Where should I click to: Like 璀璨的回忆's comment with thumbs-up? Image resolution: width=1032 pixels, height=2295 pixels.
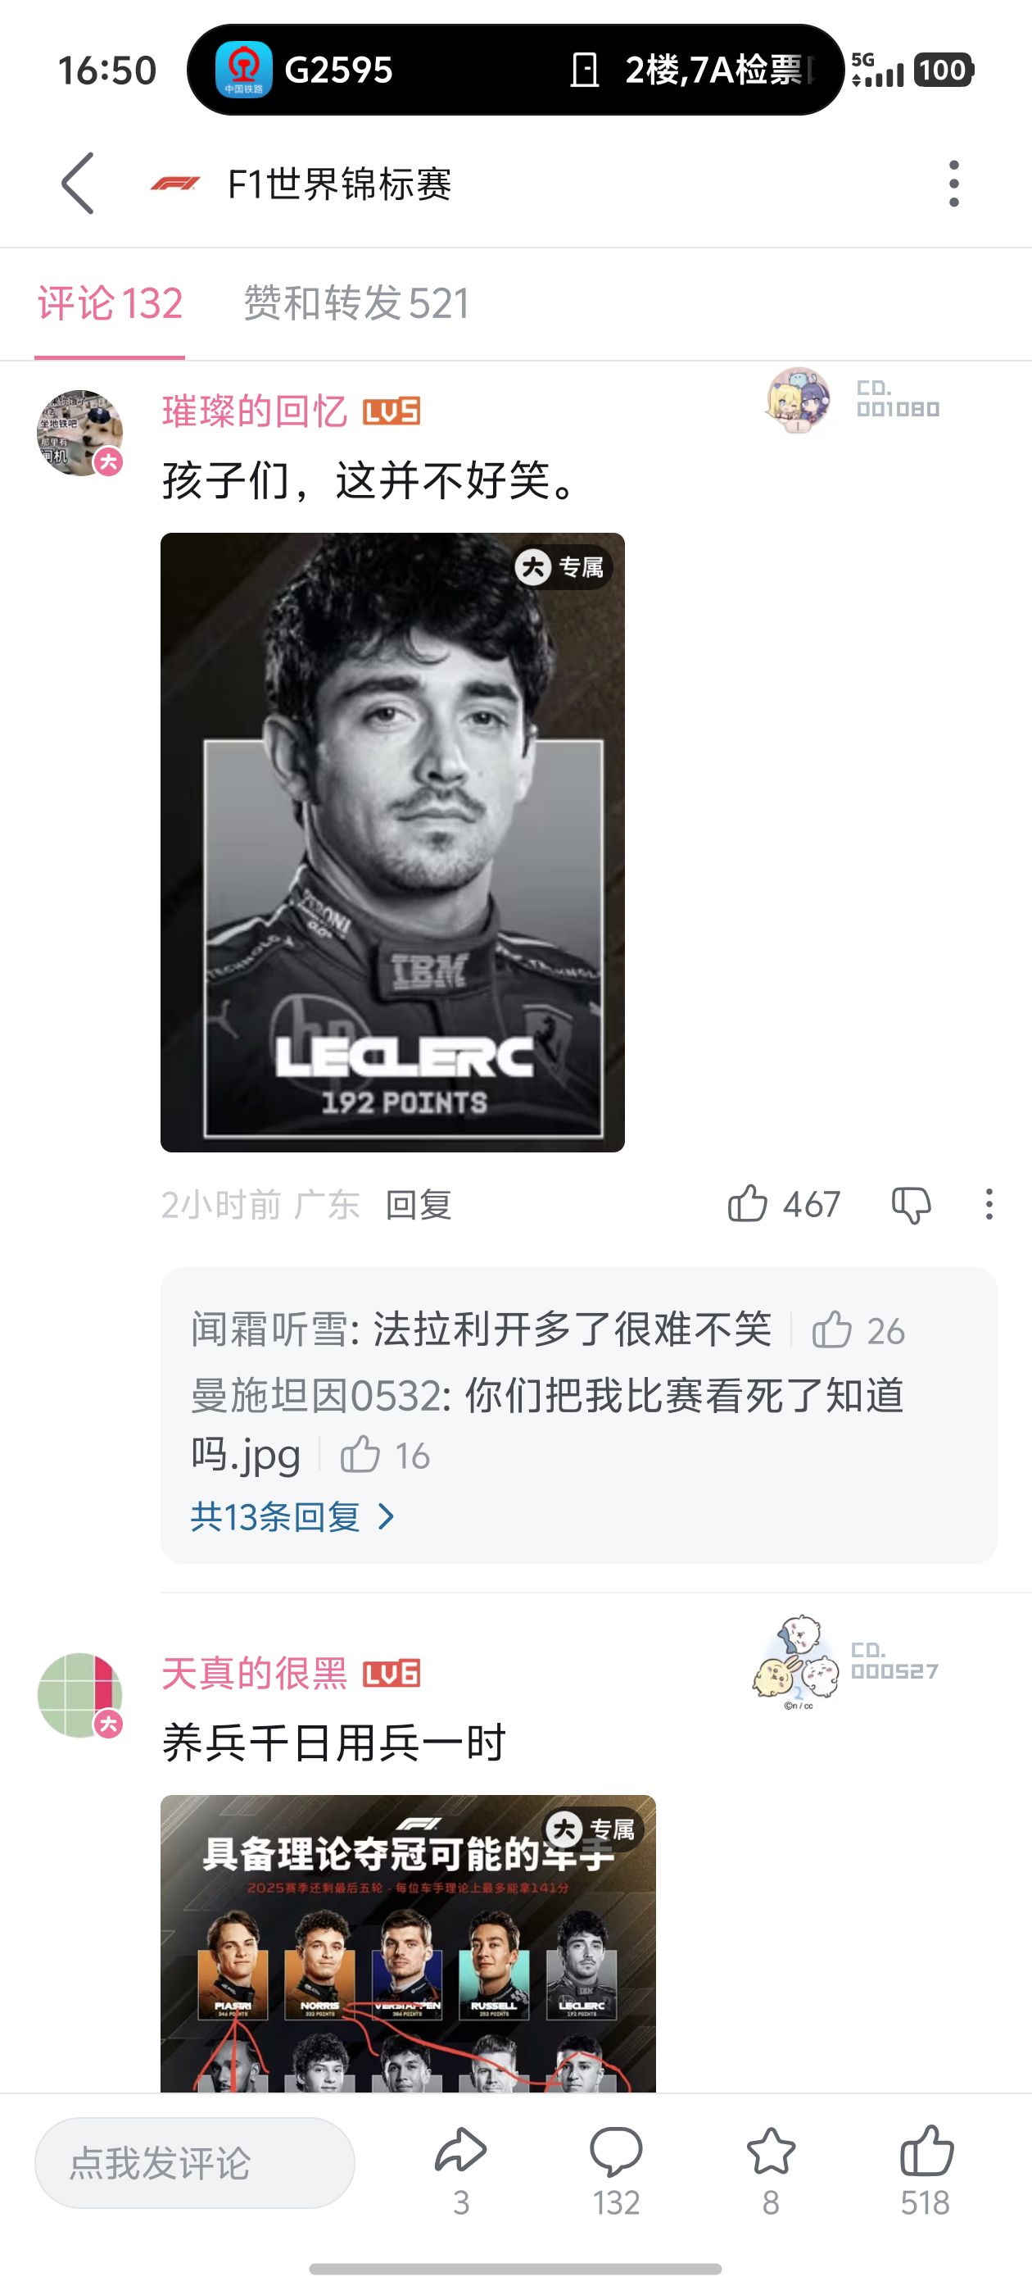747,1203
